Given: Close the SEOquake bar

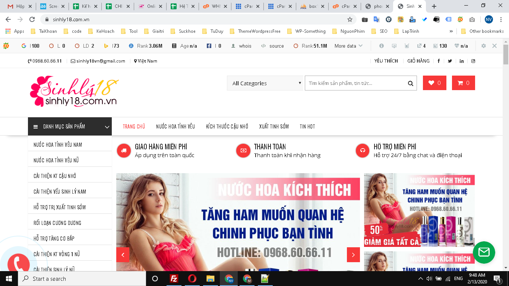Looking at the screenshot, I should tap(494, 46).
